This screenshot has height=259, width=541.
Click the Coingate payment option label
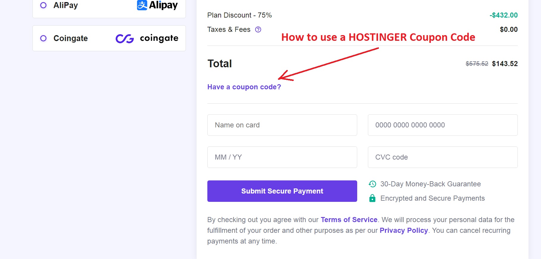coord(71,38)
